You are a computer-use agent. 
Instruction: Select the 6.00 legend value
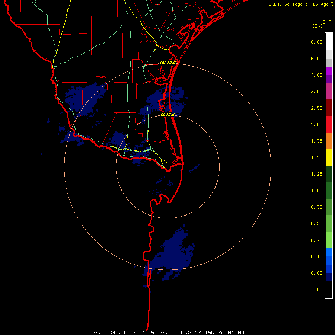pos(317,58)
